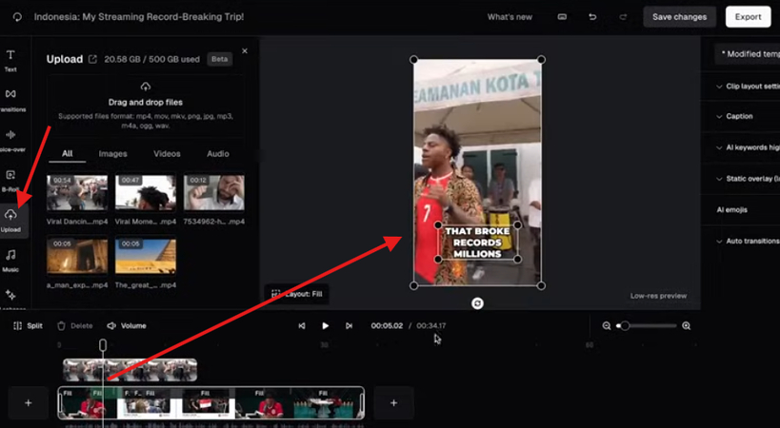Screen dimensions: 780x428
Task: Click the cloud upload icon in drop zone
Action: click(x=146, y=87)
